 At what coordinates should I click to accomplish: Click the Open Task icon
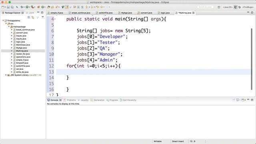click(x=52, y=7)
